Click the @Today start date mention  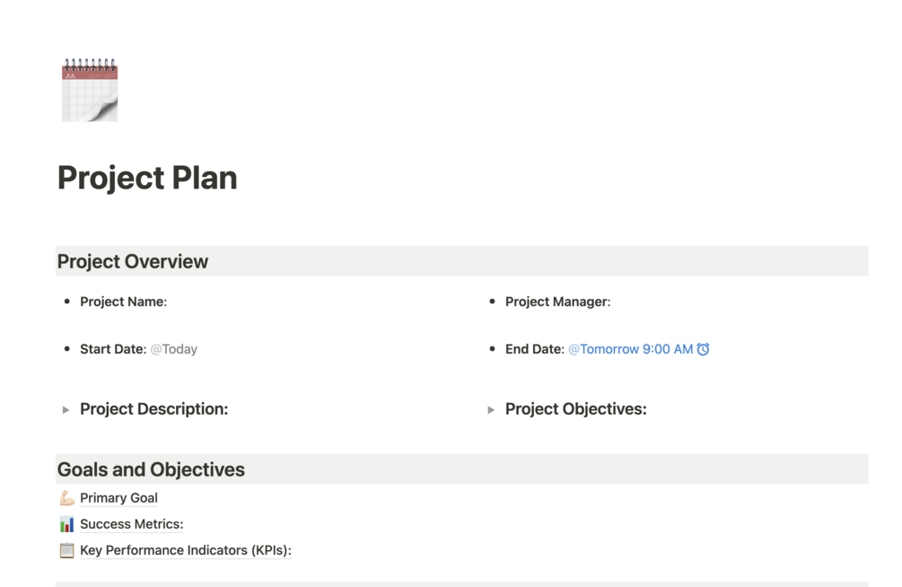[174, 349]
